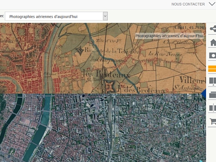This screenshot has width=216, height=162.
Task: Click the blue split handle arrow
Action: click(x=204, y=93)
